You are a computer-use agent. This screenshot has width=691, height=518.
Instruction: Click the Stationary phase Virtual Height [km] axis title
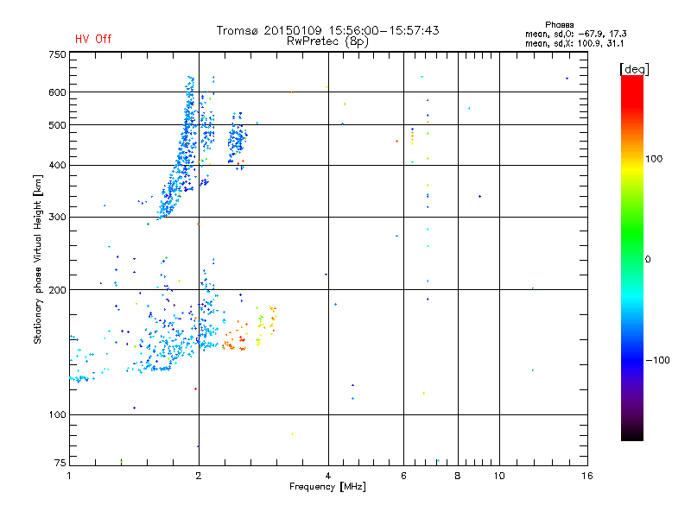pyautogui.click(x=37, y=260)
